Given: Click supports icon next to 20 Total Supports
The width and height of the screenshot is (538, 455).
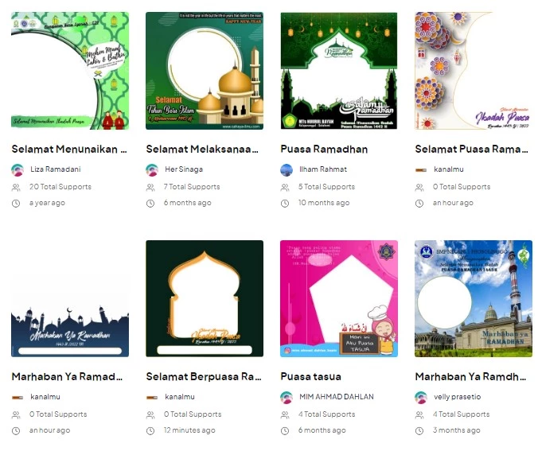Looking at the screenshot, I should 16,188.
